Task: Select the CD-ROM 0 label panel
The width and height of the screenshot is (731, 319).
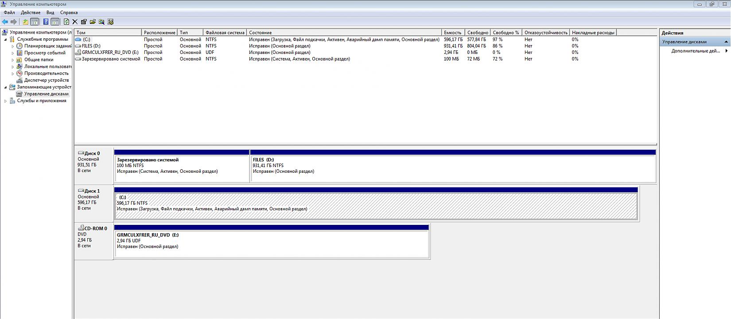Action: 94,241
